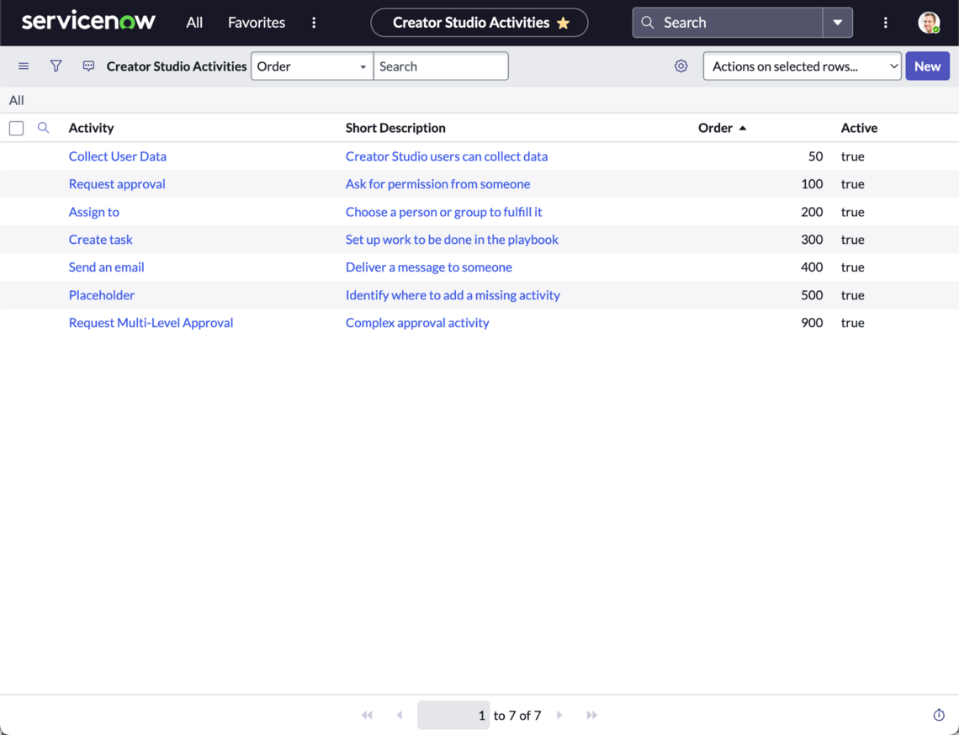Go to the next page arrow
This screenshot has width=959, height=735.
coord(559,715)
